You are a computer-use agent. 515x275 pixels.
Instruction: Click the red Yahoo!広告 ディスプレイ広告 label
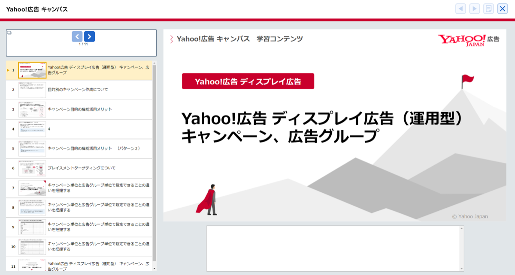248,81
